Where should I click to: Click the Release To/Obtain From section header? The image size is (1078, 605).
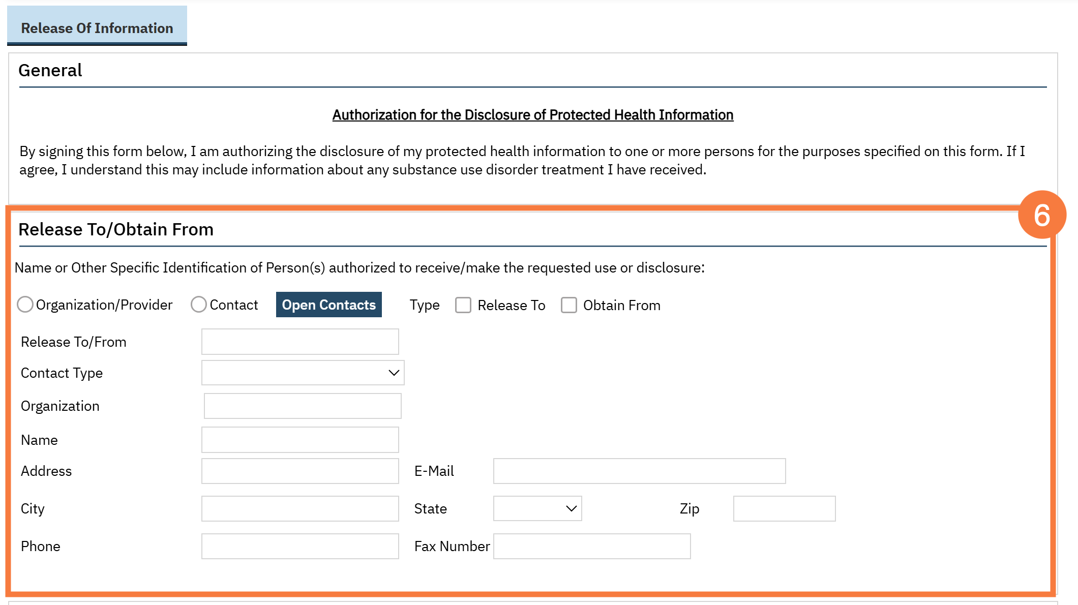116,229
